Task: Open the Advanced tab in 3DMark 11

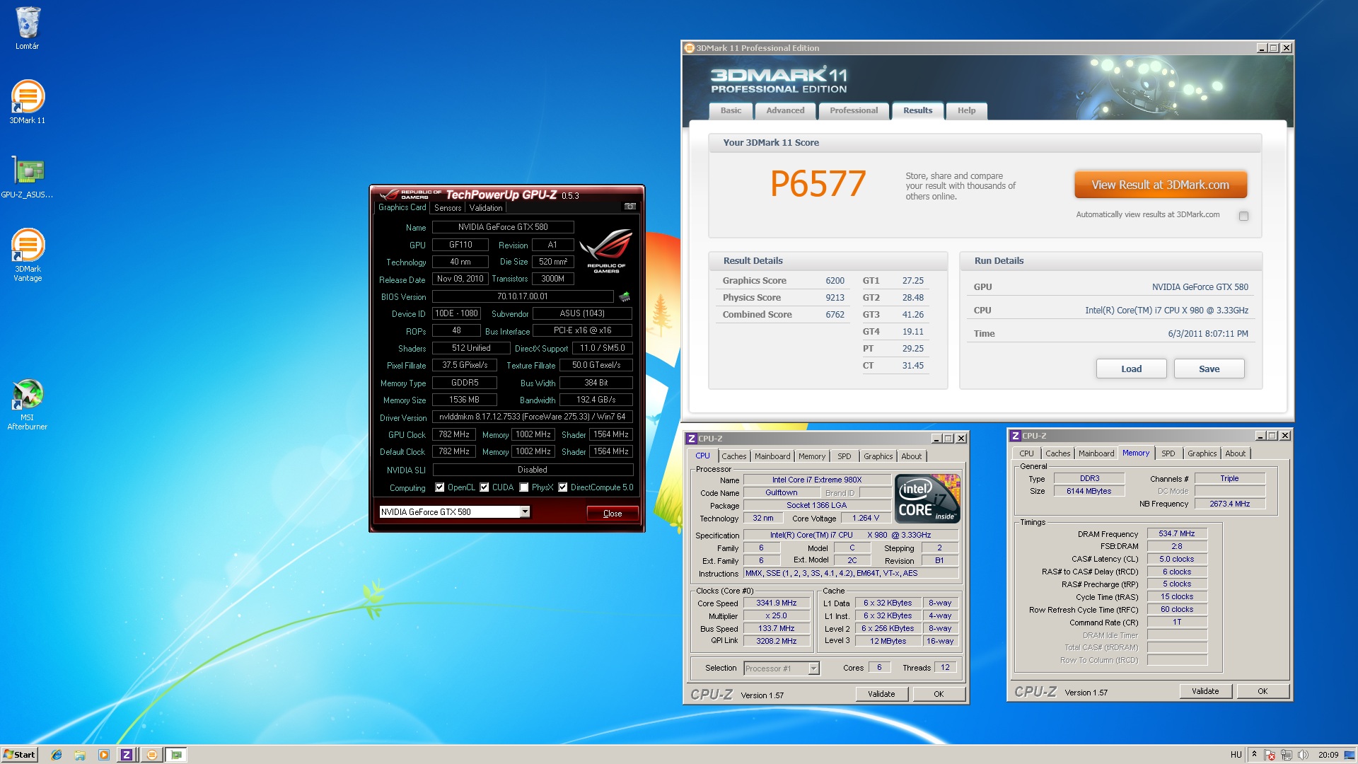Action: point(785,110)
